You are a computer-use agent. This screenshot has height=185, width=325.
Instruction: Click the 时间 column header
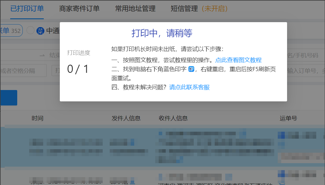pos(37,118)
